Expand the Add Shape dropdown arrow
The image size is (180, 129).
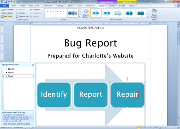click(x=14, y=10)
